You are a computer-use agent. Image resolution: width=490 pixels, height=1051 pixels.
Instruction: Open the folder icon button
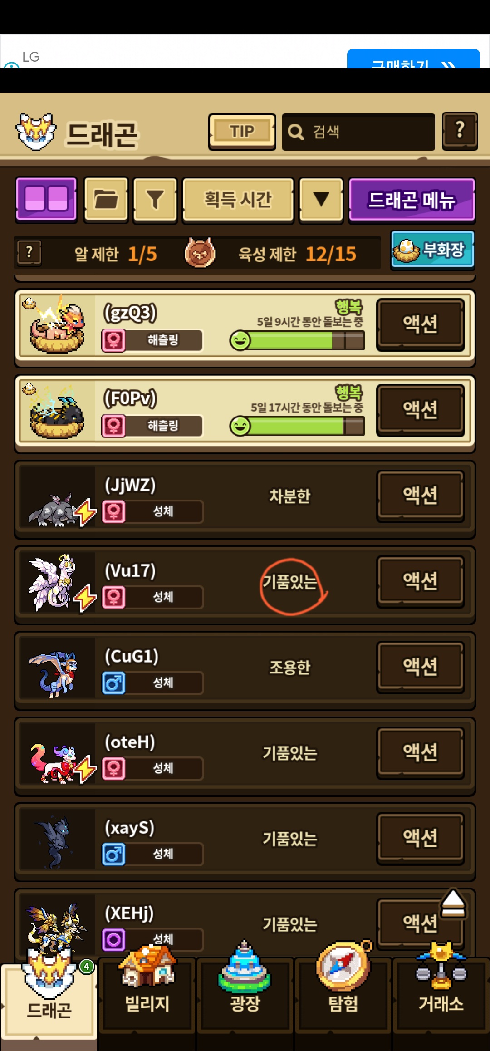[x=106, y=200]
